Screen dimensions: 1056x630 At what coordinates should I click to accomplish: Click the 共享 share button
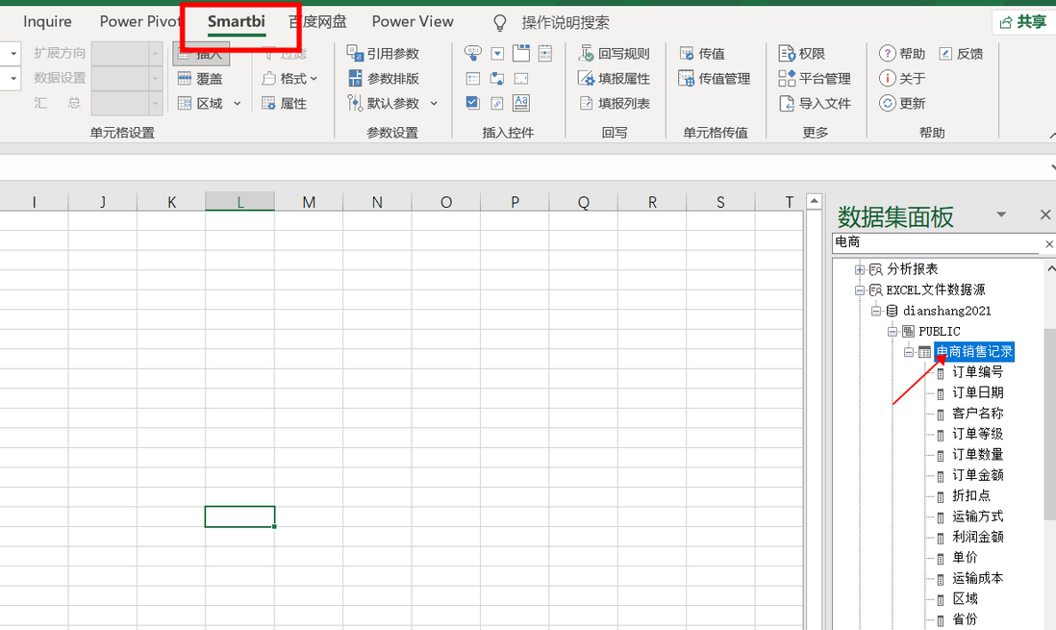coord(1023,22)
